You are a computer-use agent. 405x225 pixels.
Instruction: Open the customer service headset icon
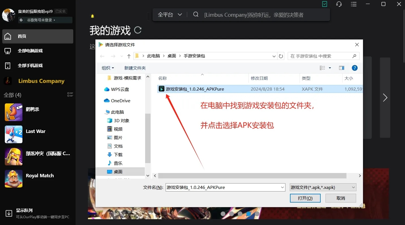click(x=339, y=4)
